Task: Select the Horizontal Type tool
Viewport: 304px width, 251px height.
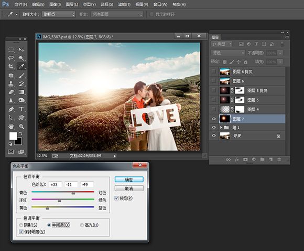Action: click(x=21, y=109)
